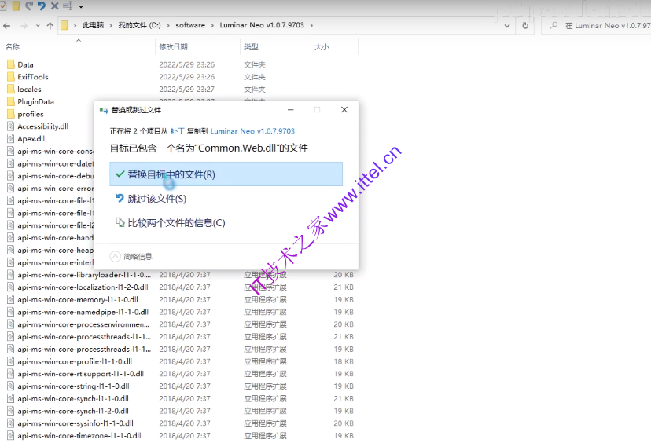Select api-ms-win-core-string-l1-1-0.dll file
651x443 pixels.
point(73,386)
